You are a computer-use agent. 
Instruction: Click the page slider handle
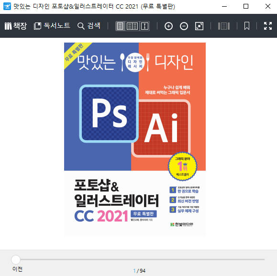pyautogui.click(x=16, y=259)
